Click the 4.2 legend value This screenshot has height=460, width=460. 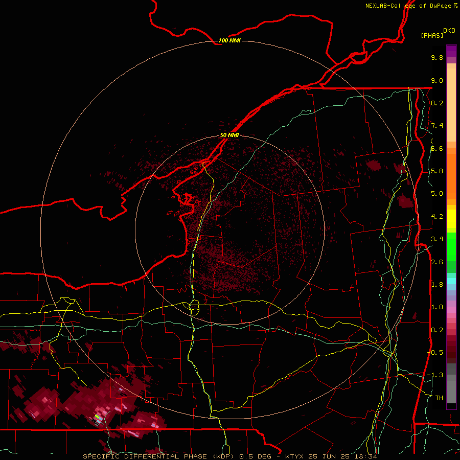(x=437, y=217)
